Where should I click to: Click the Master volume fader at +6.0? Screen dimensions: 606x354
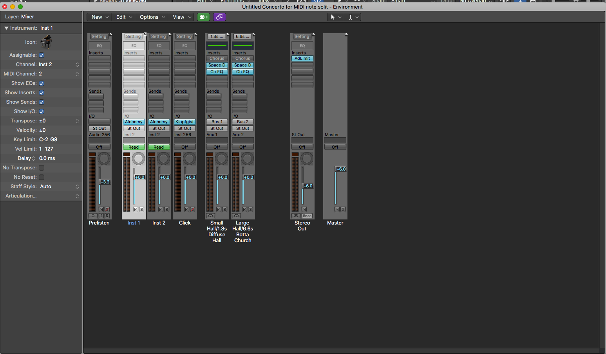[341, 169]
